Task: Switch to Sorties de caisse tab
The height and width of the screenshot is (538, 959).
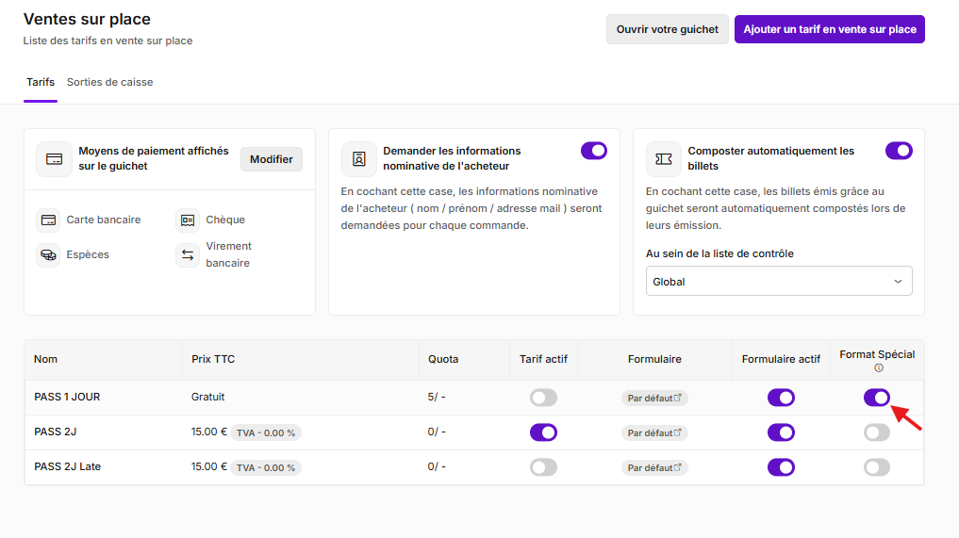Action: tap(110, 82)
